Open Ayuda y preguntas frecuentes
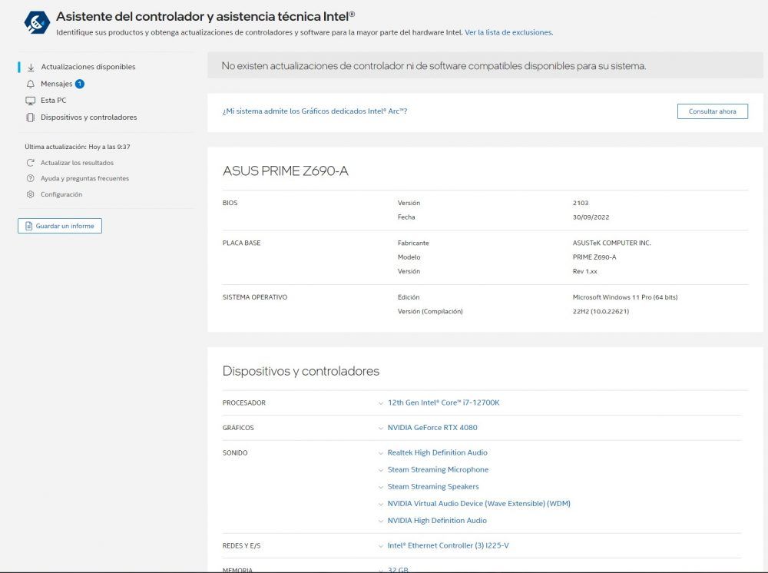 (x=84, y=178)
